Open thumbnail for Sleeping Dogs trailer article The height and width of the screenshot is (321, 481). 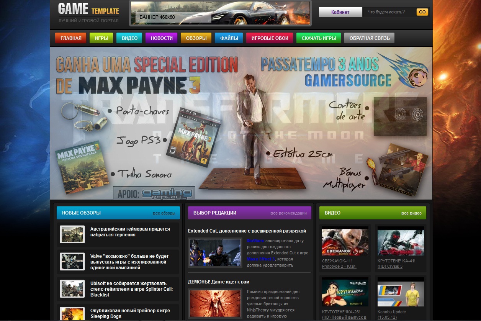(72, 314)
